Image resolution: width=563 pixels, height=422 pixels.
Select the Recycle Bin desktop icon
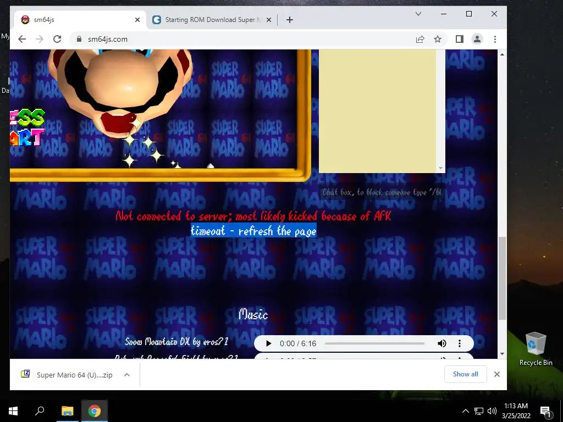click(x=536, y=349)
